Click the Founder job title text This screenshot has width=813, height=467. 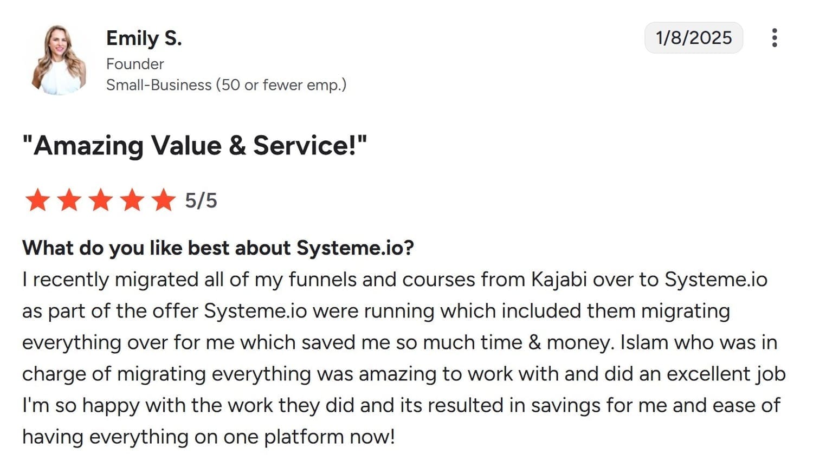coord(134,64)
